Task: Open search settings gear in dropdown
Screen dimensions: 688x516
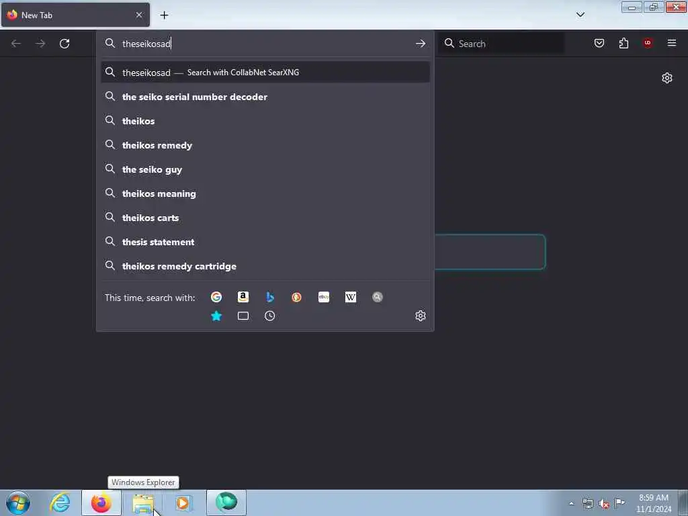Action: [x=421, y=316]
